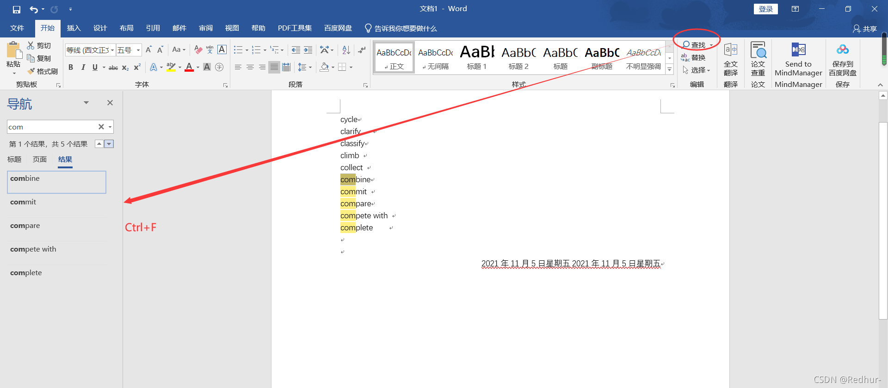
Task: Increase indent with the indent icon
Action: [308, 49]
